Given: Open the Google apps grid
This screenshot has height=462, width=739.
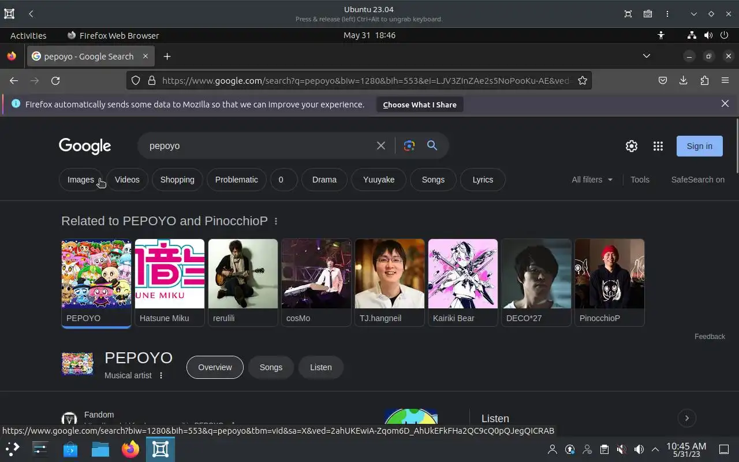Looking at the screenshot, I should 658,146.
